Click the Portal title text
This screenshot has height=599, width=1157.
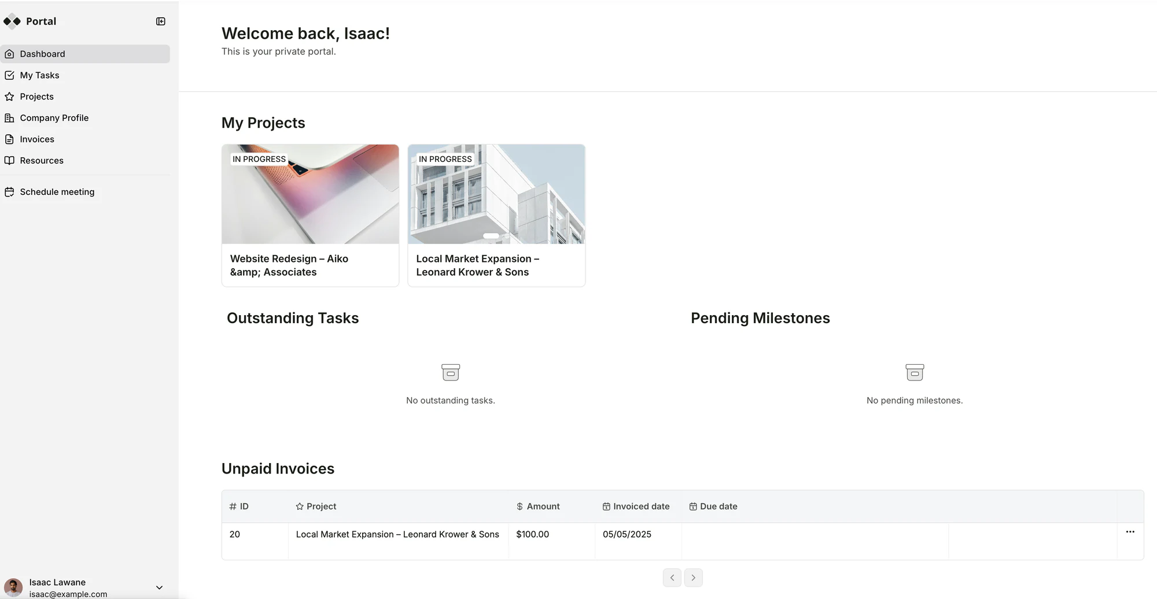41,21
